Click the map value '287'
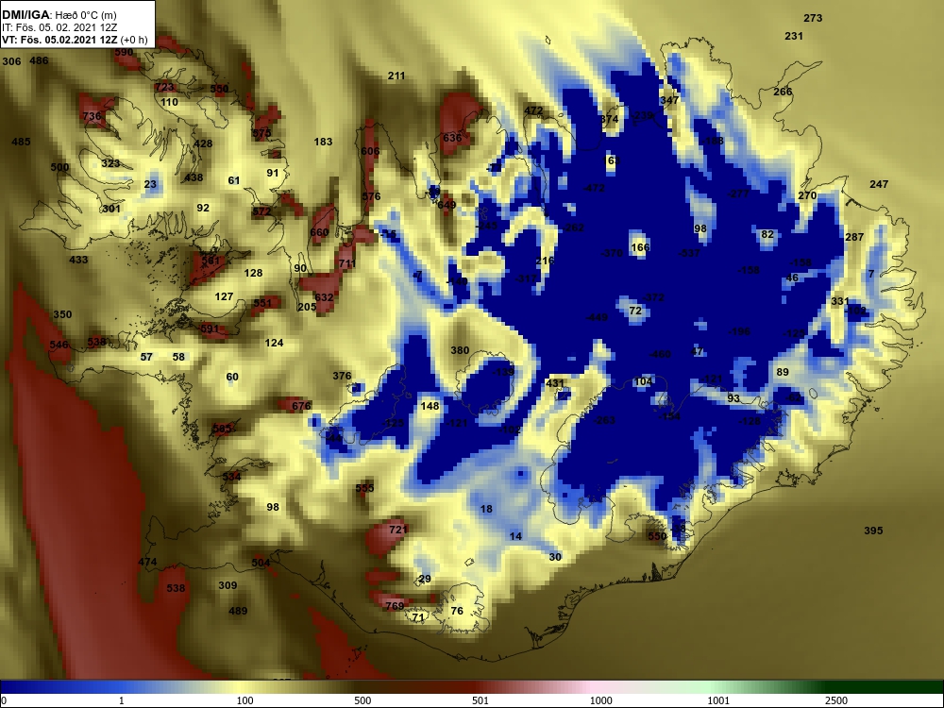Viewport: 944px width, 708px height. coord(854,237)
